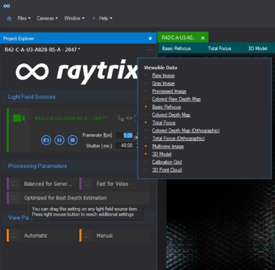Switch to the 3D Model tab
275x270 pixels.
257,49
